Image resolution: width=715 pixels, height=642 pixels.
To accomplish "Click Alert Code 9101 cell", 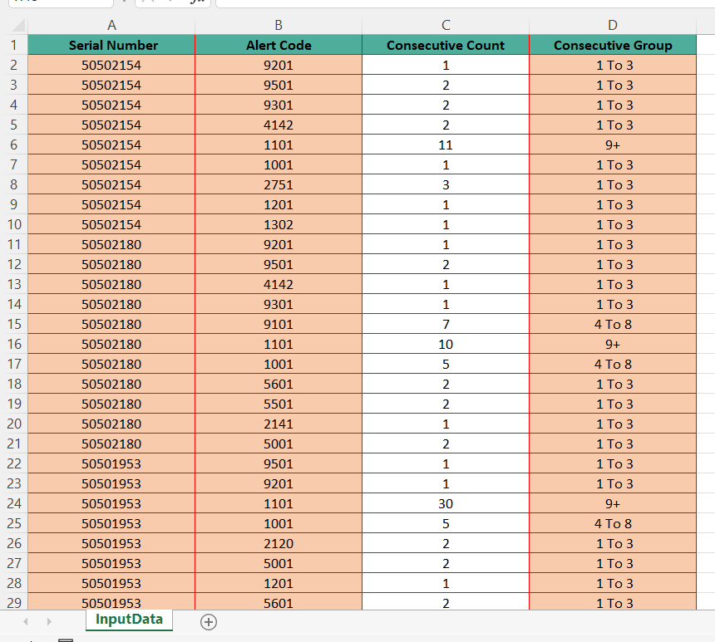I will [x=279, y=325].
